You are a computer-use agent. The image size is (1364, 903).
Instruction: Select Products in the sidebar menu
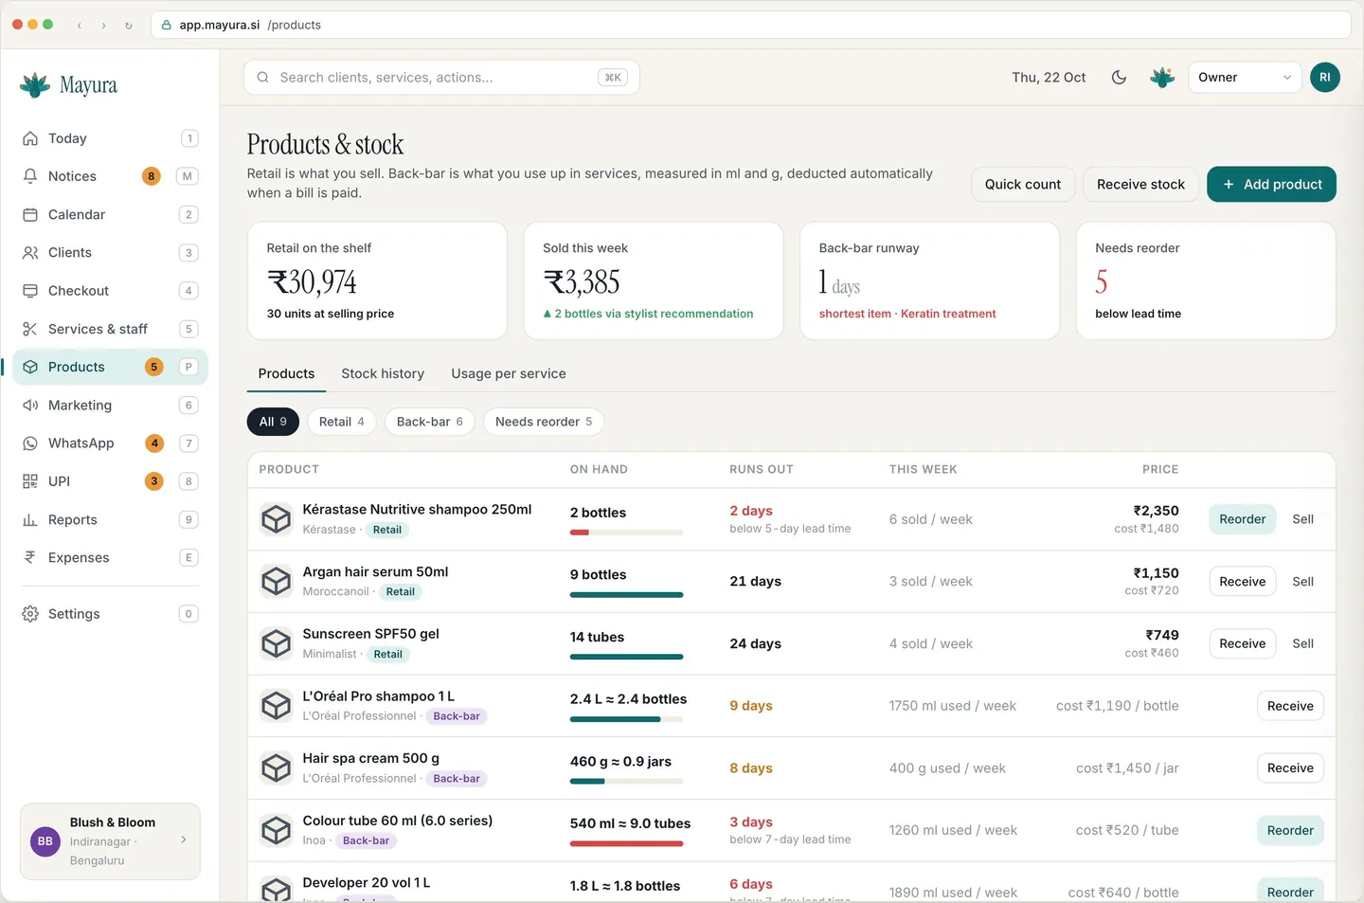click(x=110, y=367)
